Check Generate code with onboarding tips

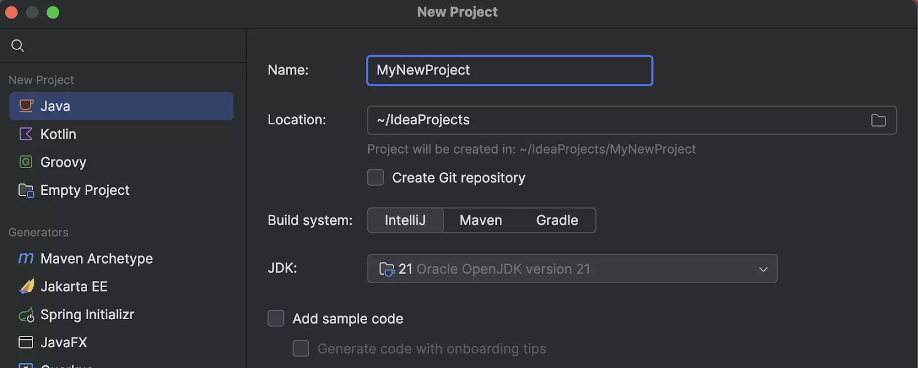301,349
